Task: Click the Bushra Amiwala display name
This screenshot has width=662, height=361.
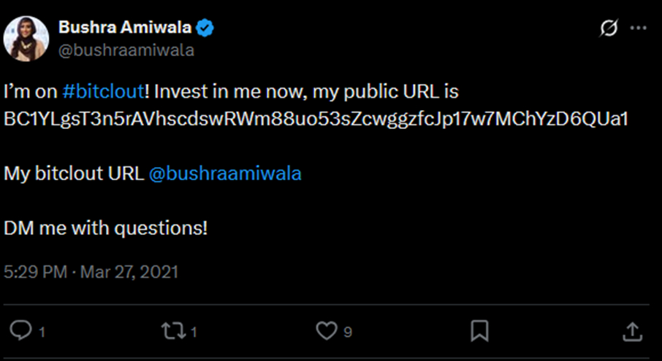Action: click(124, 28)
